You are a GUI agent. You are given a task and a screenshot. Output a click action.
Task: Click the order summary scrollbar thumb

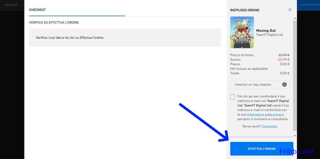(x=295, y=76)
